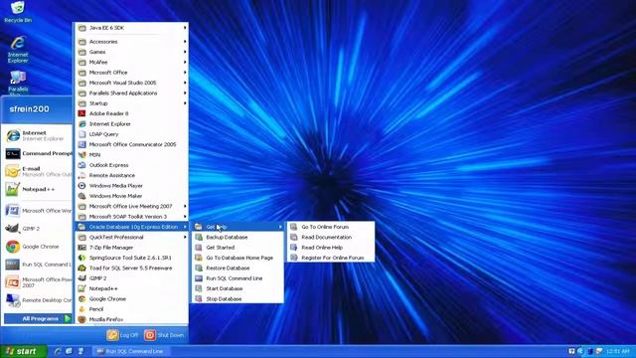Open Outlook Express from programs list
The image size is (636, 358).
pyautogui.click(x=132, y=165)
